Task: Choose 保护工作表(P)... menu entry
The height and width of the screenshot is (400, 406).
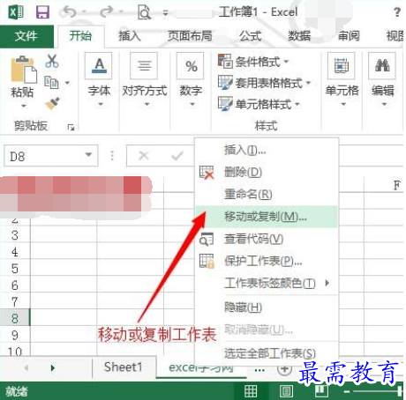Action: [267, 261]
